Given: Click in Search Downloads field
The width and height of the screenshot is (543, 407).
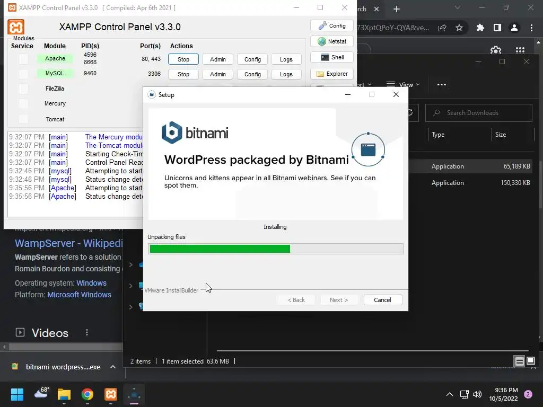Looking at the screenshot, I should (x=479, y=113).
